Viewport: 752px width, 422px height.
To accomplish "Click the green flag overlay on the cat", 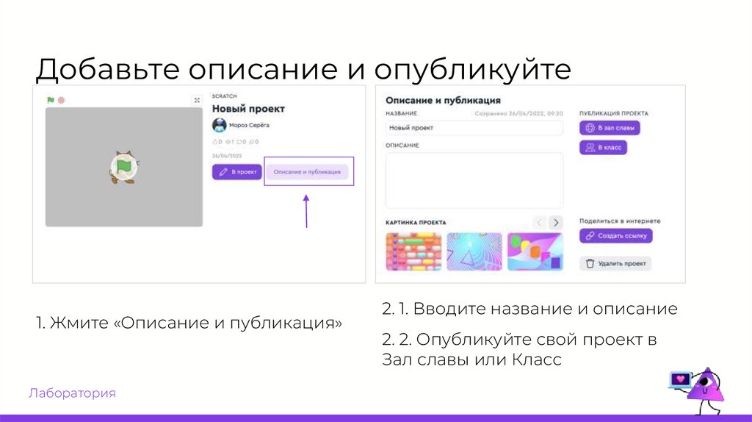I will coord(123,166).
